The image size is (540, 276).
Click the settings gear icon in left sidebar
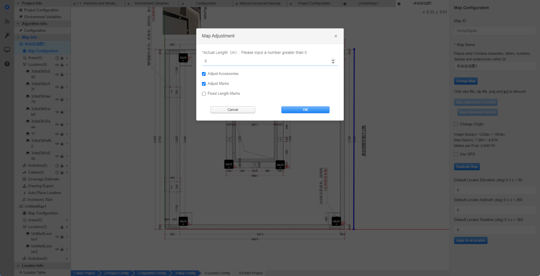tap(7, 7)
